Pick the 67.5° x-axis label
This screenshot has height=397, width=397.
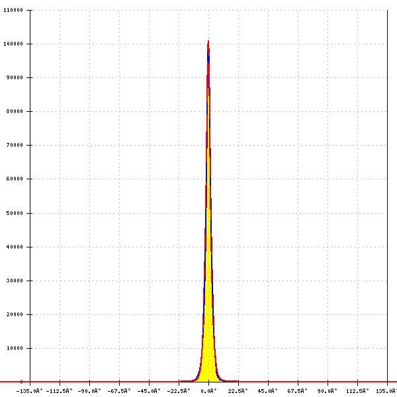coord(297,391)
